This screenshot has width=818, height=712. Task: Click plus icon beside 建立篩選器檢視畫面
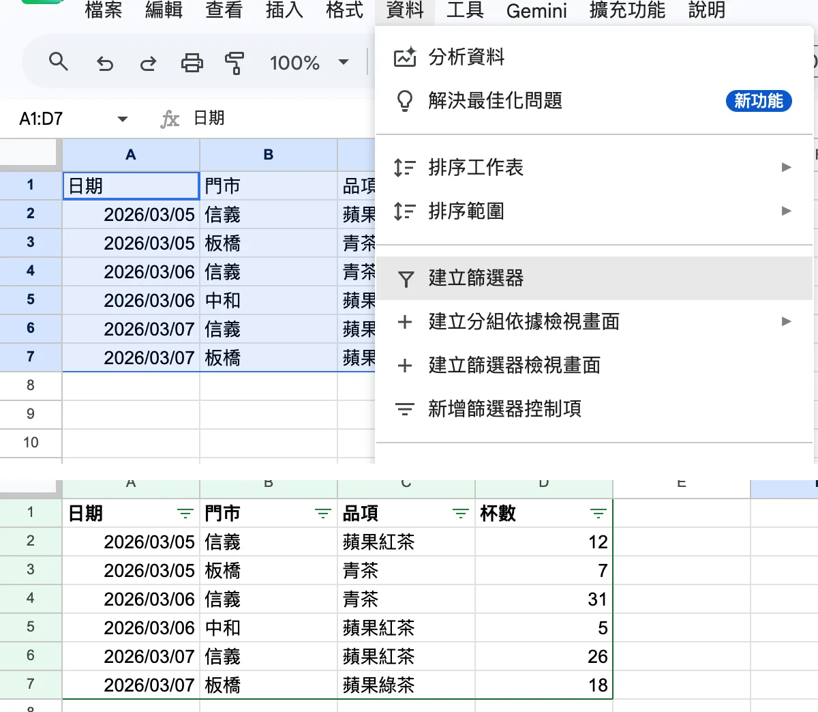click(405, 366)
